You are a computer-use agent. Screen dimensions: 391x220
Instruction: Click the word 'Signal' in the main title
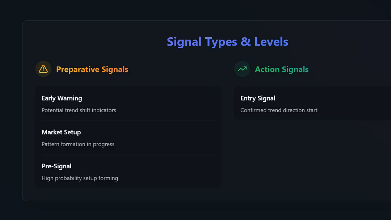tap(184, 42)
